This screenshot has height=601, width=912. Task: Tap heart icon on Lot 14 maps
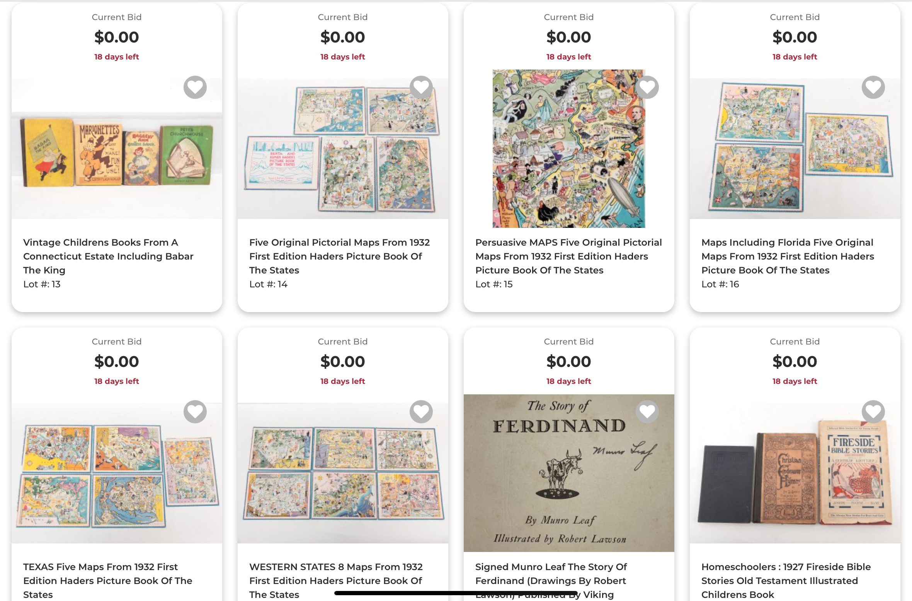point(421,87)
